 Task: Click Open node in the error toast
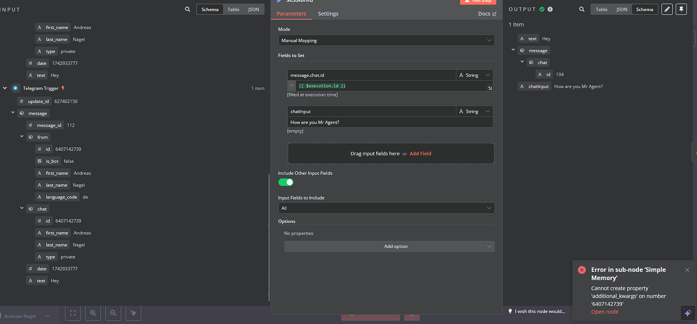click(605, 311)
